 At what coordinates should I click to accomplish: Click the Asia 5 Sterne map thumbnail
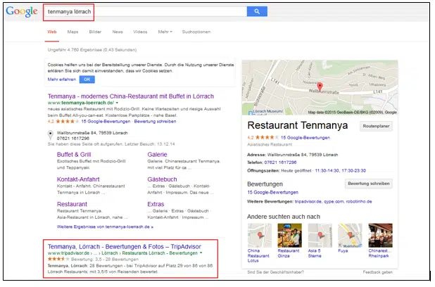(320, 236)
